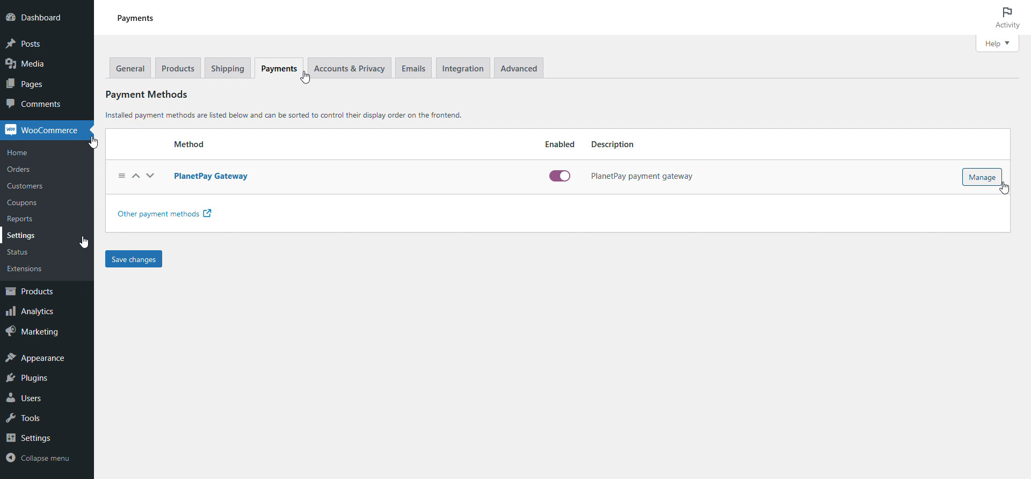Screen dimensions: 1031x479
Task: Select the Payments settings tab
Action: [x=279, y=68]
